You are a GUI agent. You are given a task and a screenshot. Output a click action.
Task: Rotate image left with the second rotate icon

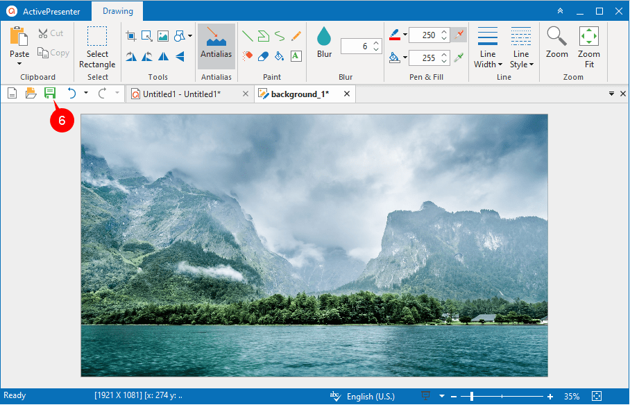coord(147,56)
